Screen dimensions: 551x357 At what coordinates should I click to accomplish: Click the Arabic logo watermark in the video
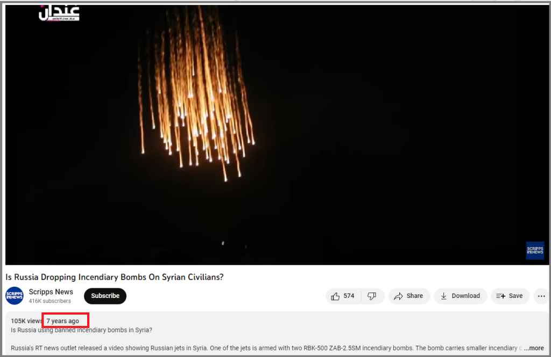point(59,13)
